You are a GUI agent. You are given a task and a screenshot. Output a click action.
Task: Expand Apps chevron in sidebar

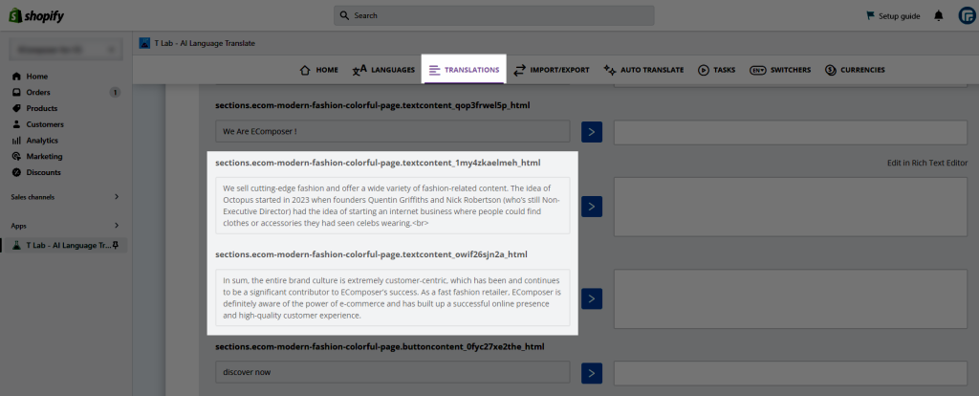[x=117, y=226]
